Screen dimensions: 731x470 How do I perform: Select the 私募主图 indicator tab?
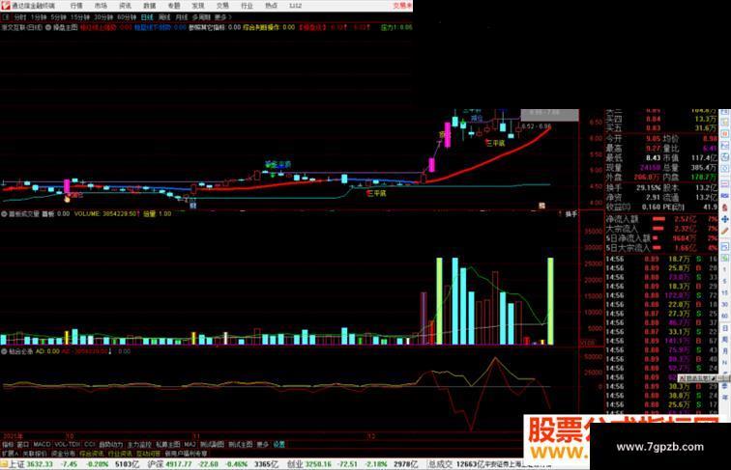168,444
